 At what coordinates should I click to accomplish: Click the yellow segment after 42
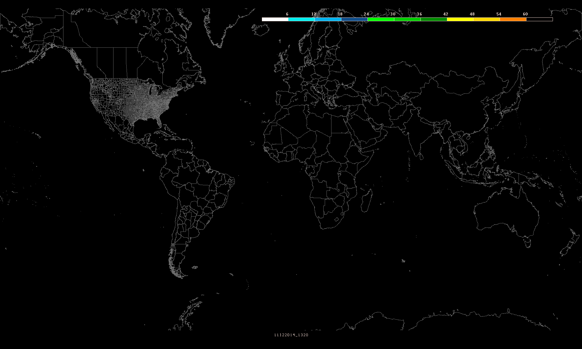pyautogui.click(x=460, y=19)
